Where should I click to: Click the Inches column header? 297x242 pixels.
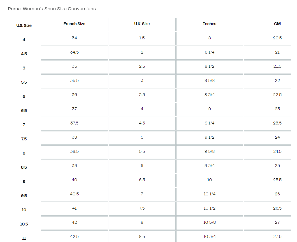click(x=209, y=24)
